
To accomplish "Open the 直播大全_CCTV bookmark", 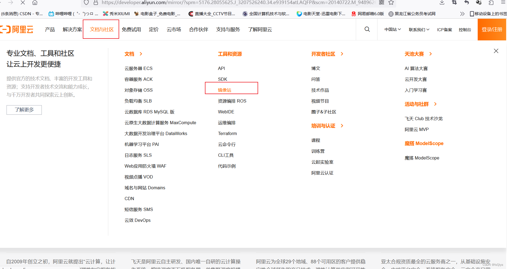I will 212,14.
